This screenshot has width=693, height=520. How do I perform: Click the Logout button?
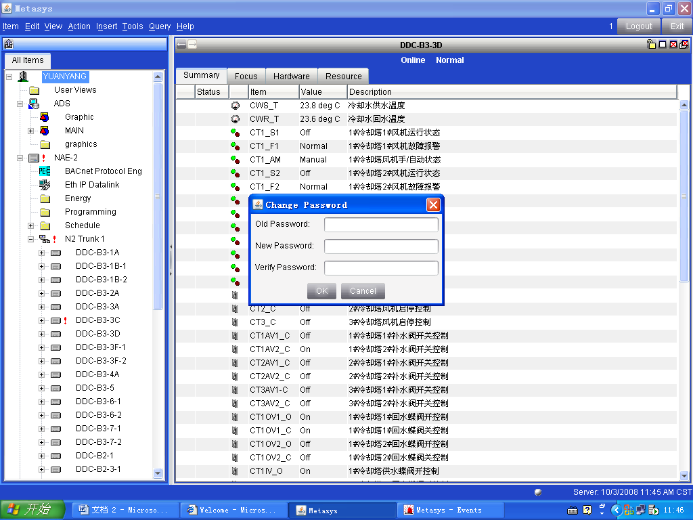click(x=638, y=26)
